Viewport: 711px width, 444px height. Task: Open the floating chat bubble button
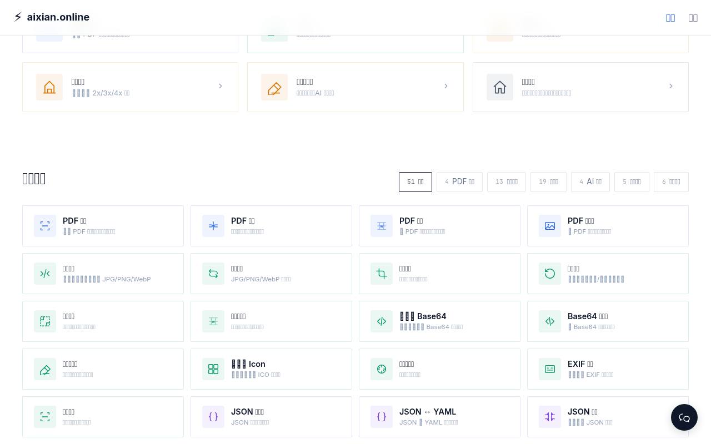684,417
